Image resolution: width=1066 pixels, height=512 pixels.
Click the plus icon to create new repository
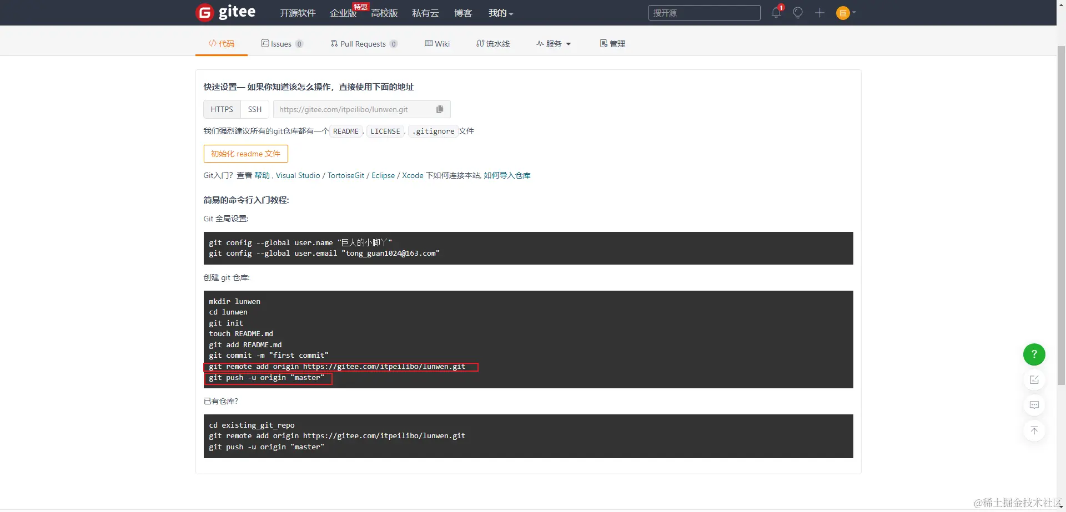click(820, 13)
